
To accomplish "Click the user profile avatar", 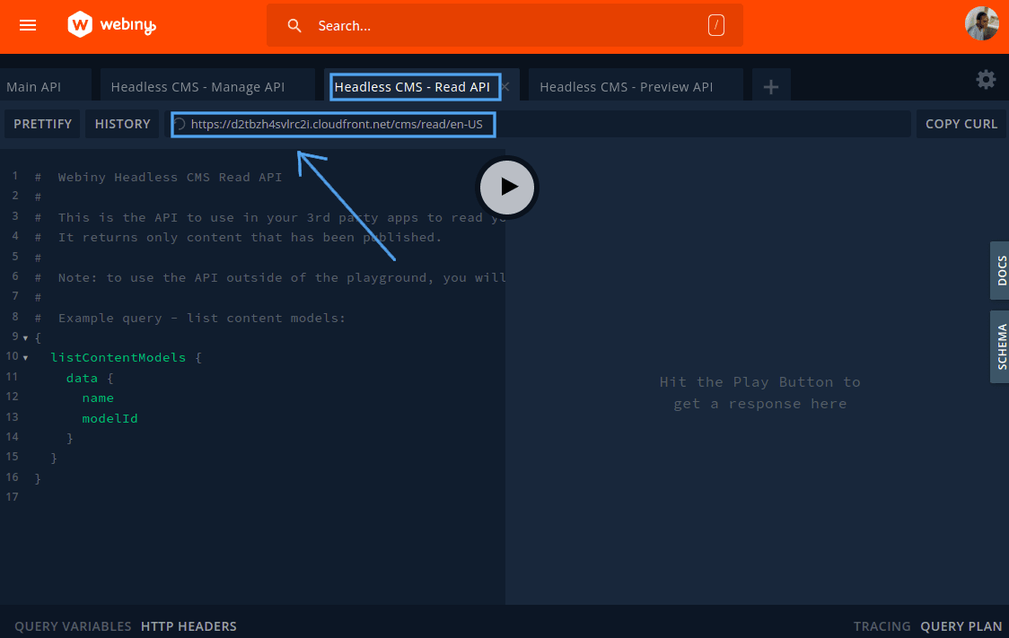I will pos(982,24).
